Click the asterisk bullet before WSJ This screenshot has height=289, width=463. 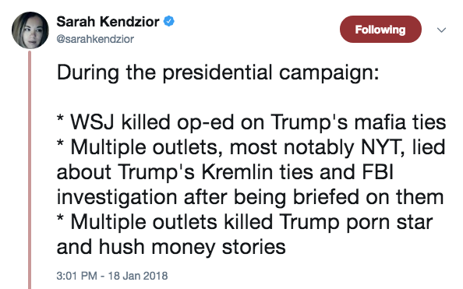[x=60, y=119]
